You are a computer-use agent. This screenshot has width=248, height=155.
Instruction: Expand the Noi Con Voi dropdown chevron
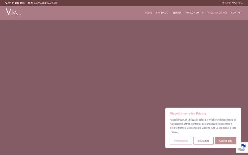(x=201, y=13)
